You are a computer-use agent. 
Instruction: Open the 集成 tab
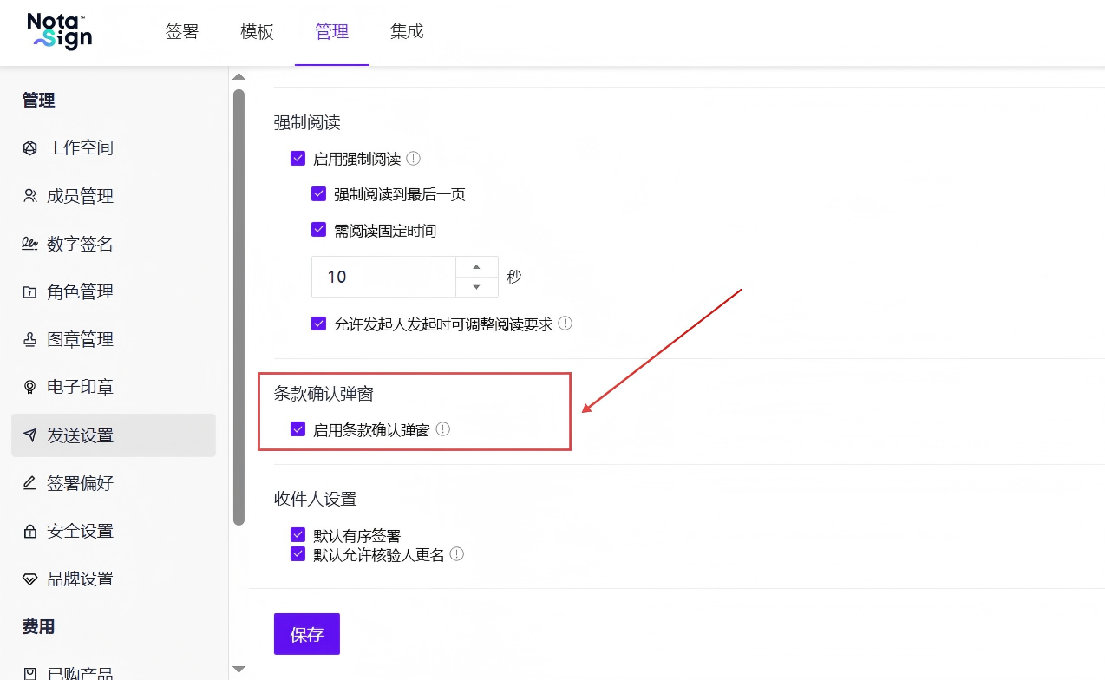click(x=407, y=32)
